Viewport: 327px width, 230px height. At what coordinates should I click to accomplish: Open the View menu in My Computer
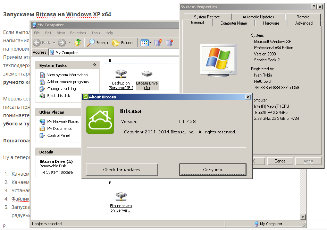[61, 33]
